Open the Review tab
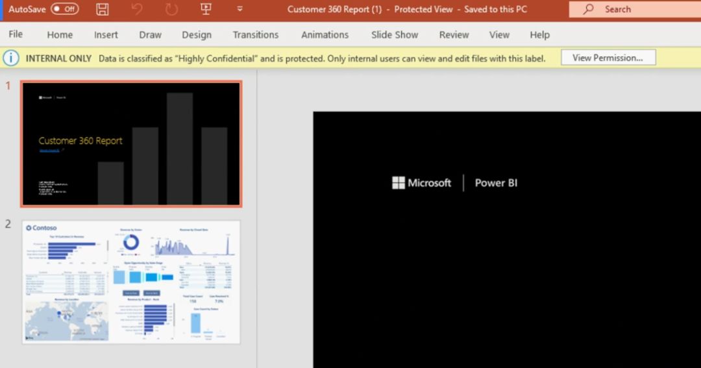This screenshot has width=701, height=368. [x=454, y=35]
